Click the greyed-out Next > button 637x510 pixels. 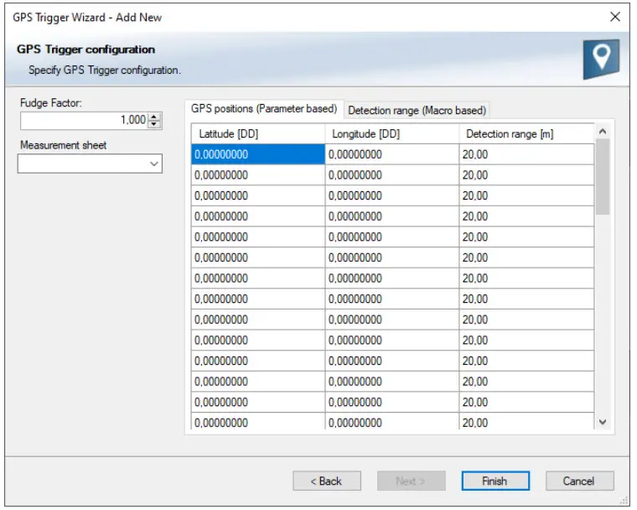tap(412, 481)
